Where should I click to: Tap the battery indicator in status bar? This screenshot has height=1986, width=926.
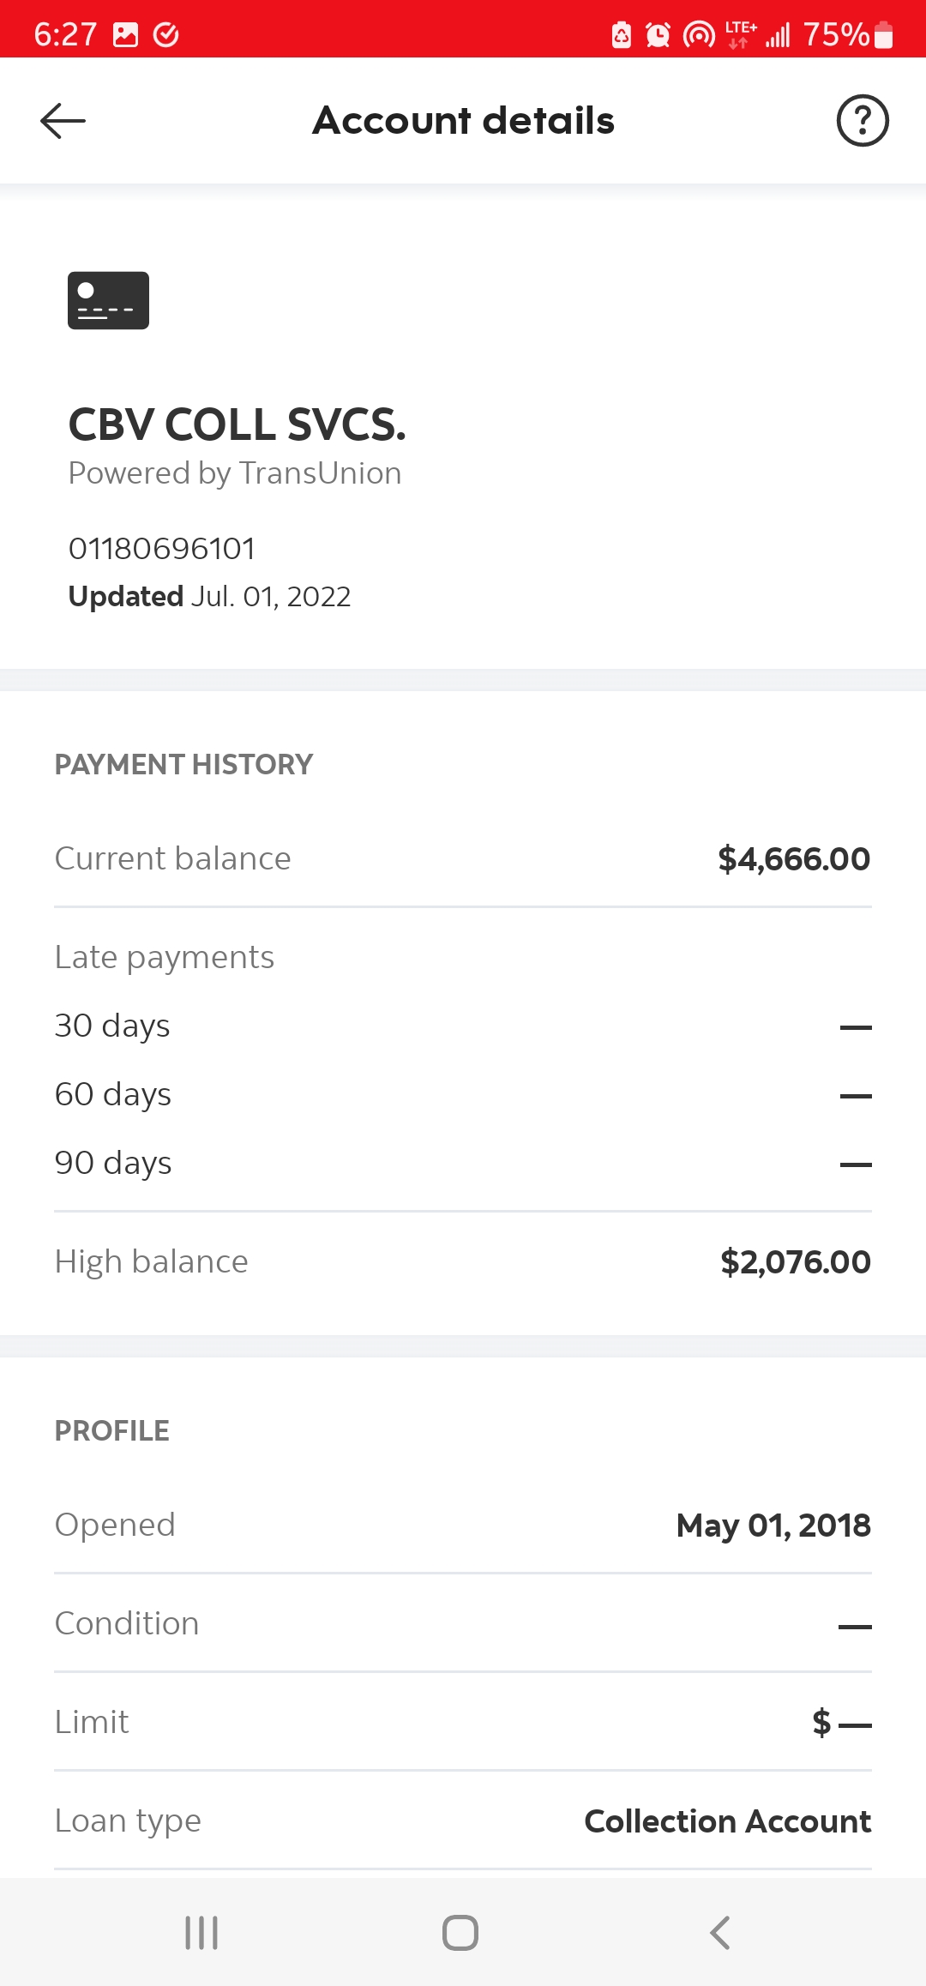tap(884, 35)
